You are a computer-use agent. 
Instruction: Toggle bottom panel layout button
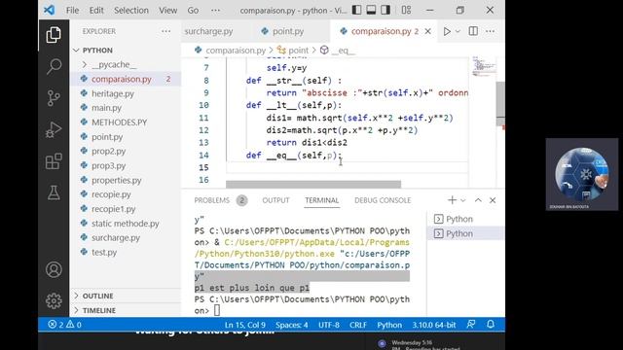(x=371, y=10)
